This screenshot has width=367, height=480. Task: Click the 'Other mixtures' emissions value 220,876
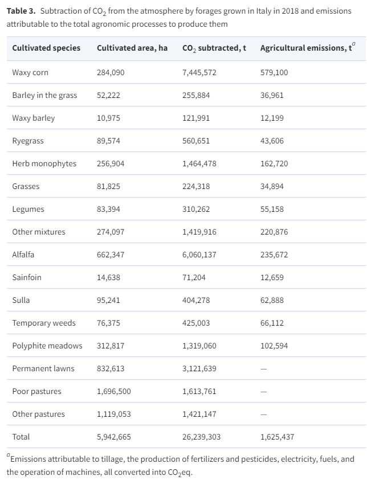274,232
